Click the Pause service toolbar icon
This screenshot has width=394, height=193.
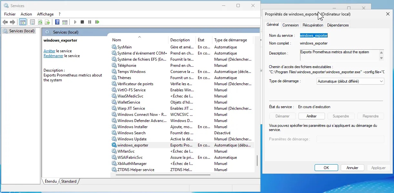tap(90, 22)
